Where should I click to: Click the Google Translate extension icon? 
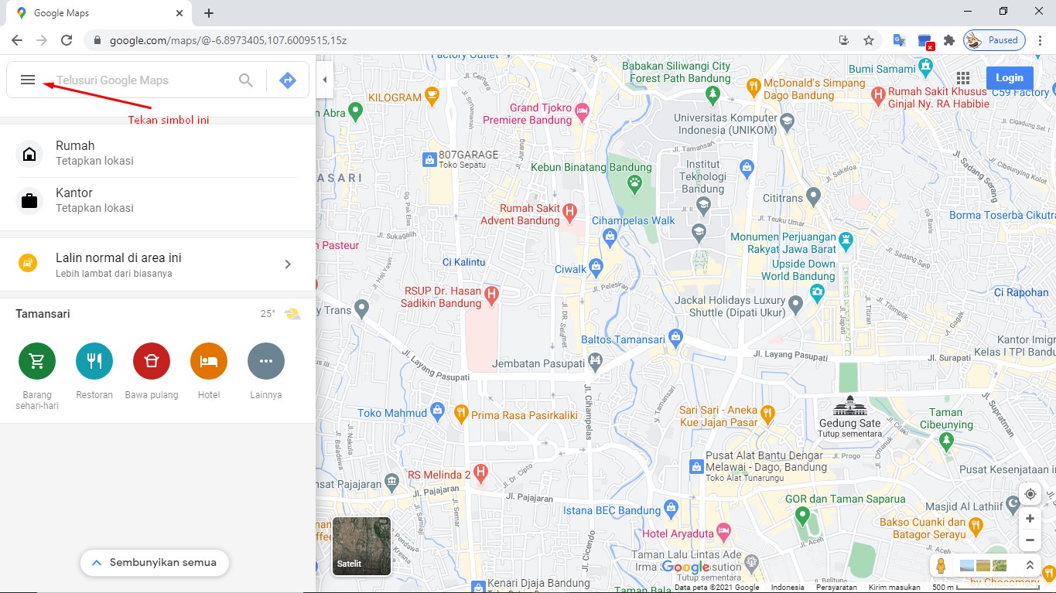point(900,40)
